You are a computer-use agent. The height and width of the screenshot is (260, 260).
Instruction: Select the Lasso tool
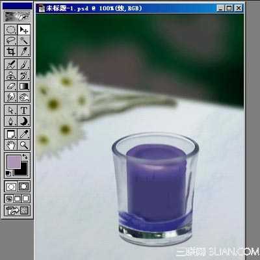tap(11, 40)
